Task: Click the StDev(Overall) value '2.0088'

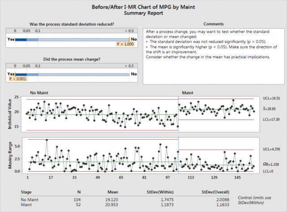Action: tap(223, 199)
